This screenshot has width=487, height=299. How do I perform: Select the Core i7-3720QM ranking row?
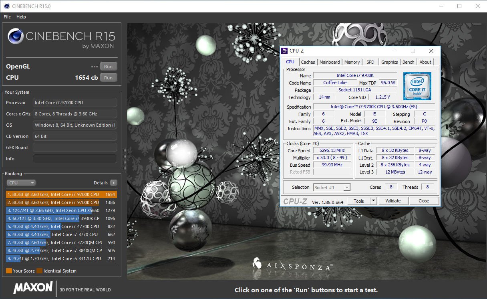coord(61,242)
